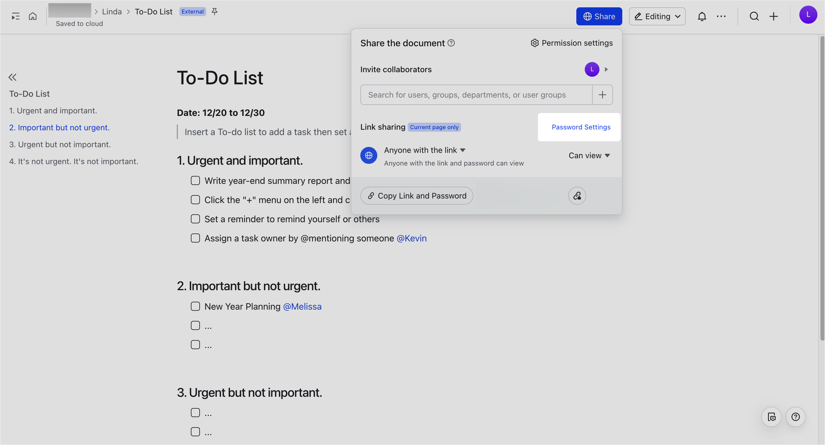
Task: Jump to '4. It's not urgent' outline item
Action: click(x=74, y=162)
